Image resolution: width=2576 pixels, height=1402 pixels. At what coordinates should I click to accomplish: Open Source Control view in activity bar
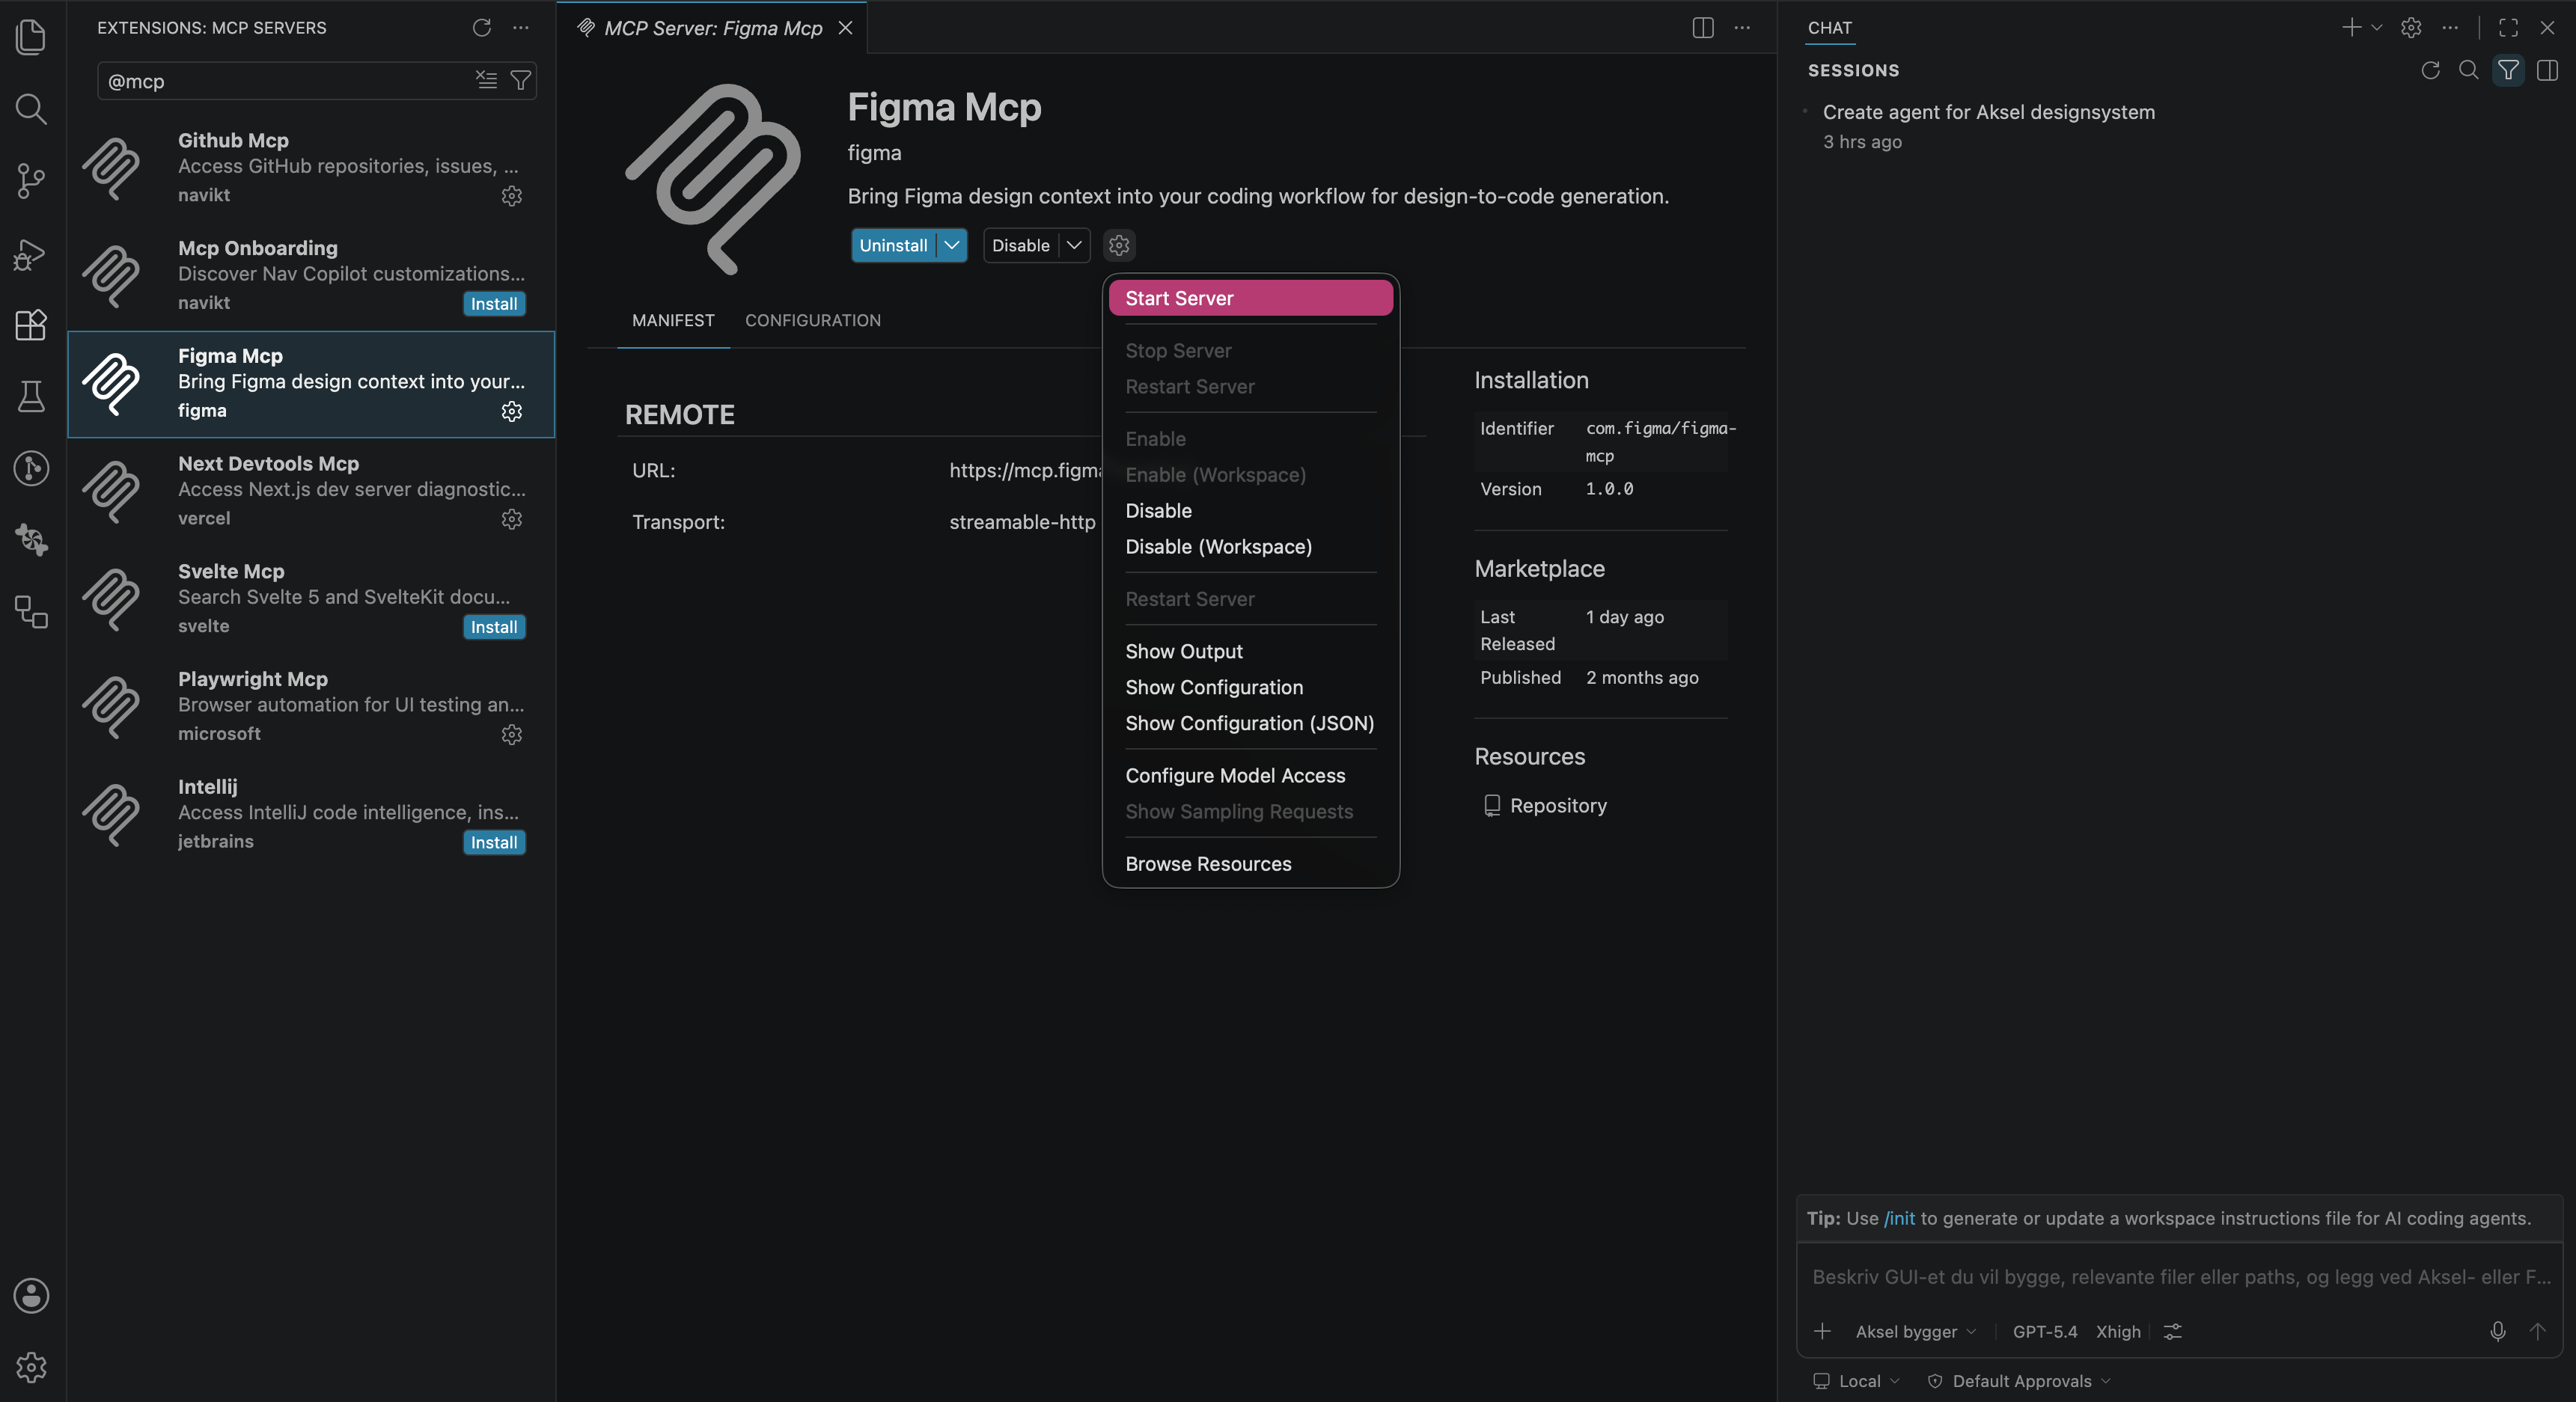[x=32, y=181]
